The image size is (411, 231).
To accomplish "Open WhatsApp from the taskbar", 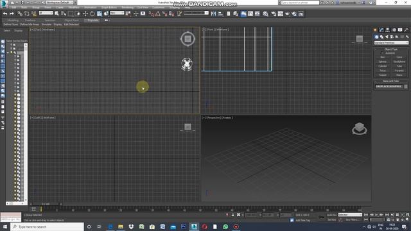I will click(x=225, y=227).
